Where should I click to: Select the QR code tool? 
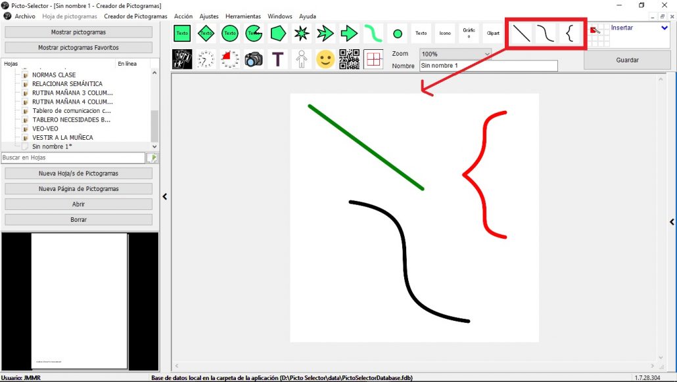(x=349, y=59)
